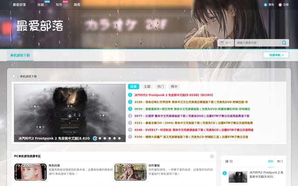The width and height of the screenshot is (298, 186).
Task: Select the 精华 tab
Action: pos(174,86)
